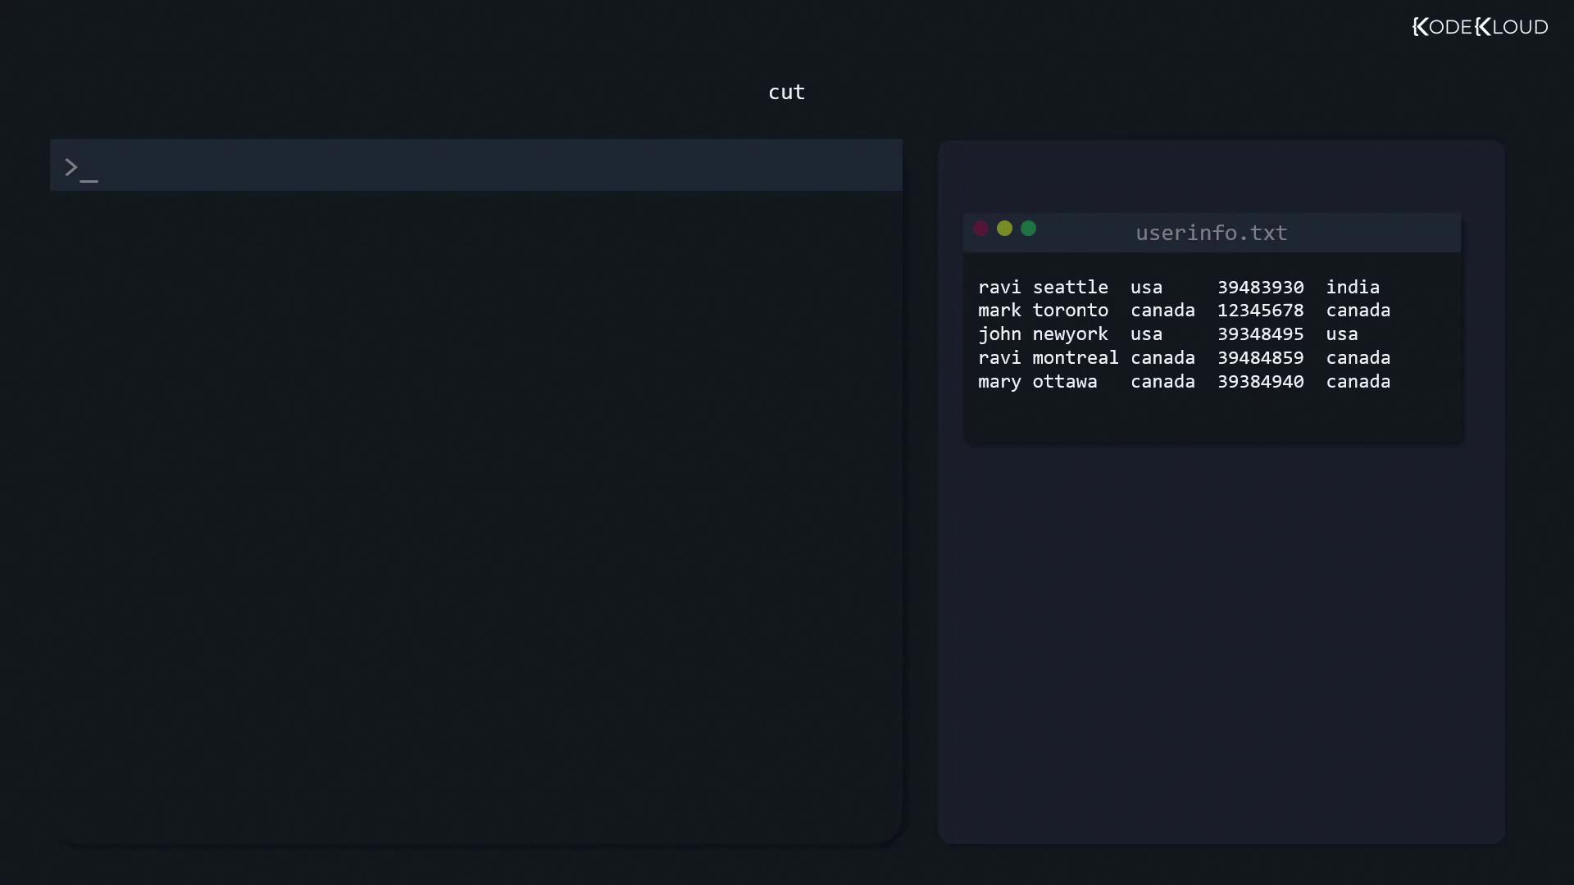Click "mary" in the last row
Screen dimensions: 1574x885
[x=999, y=382]
